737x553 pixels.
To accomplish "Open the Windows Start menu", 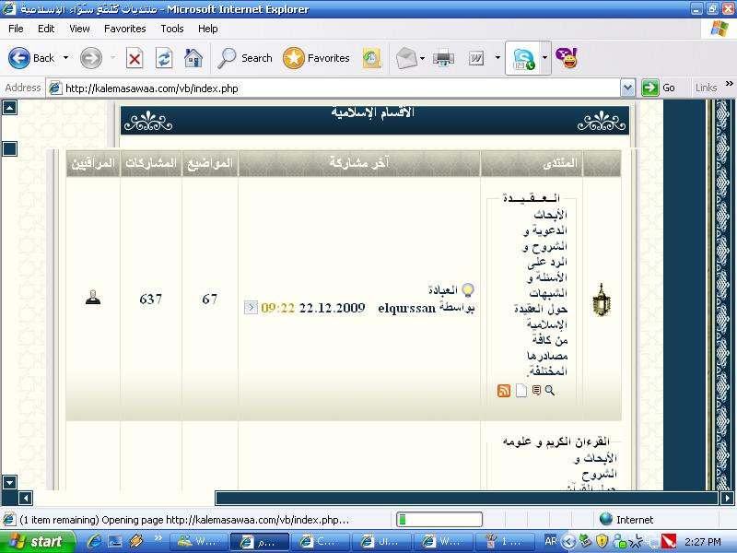I will [36, 541].
